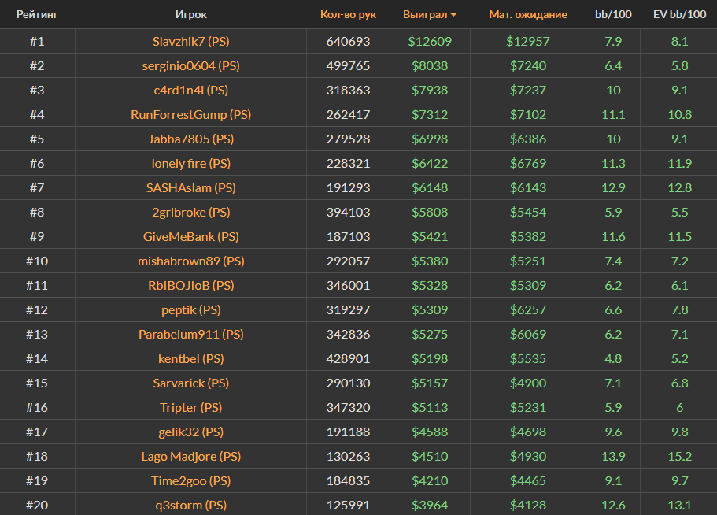717x515 pixels.
Task: Open RunForrestGump (PS) player page
Action: pos(191,115)
